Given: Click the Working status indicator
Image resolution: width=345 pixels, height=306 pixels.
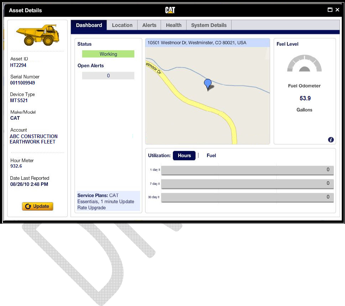Looking at the screenshot, I should [x=108, y=54].
